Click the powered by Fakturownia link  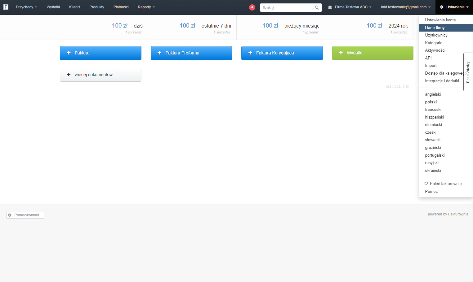tap(448, 214)
